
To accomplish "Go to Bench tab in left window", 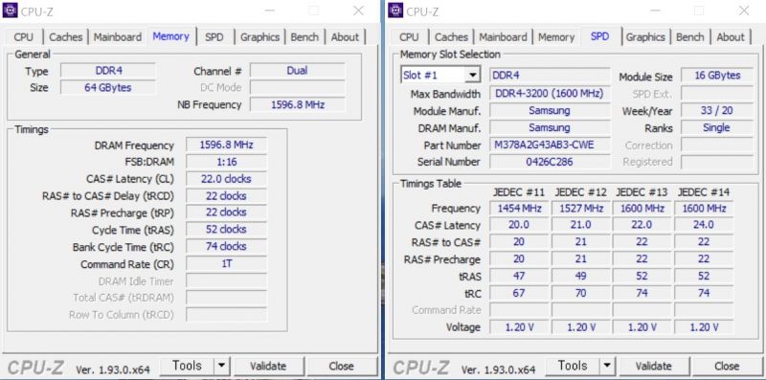I will [304, 37].
